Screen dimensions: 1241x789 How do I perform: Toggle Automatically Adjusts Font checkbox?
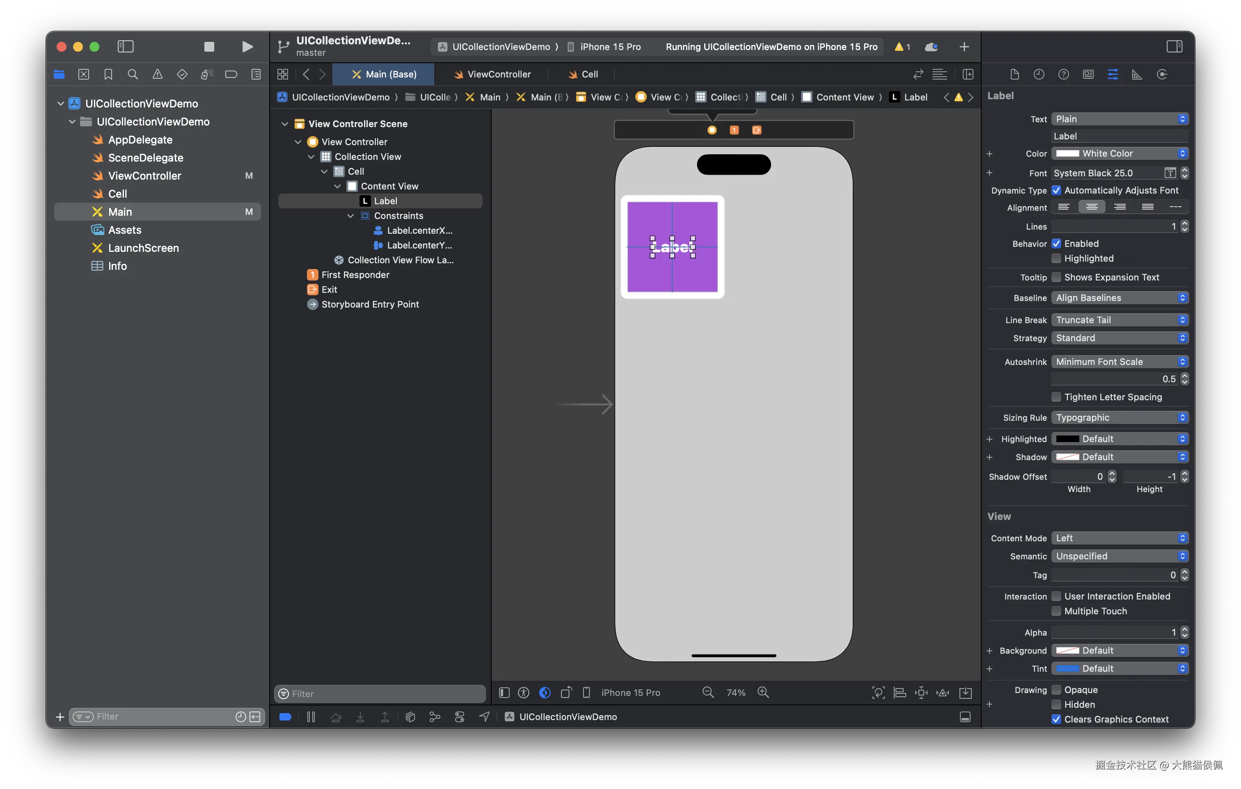(x=1056, y=191)
